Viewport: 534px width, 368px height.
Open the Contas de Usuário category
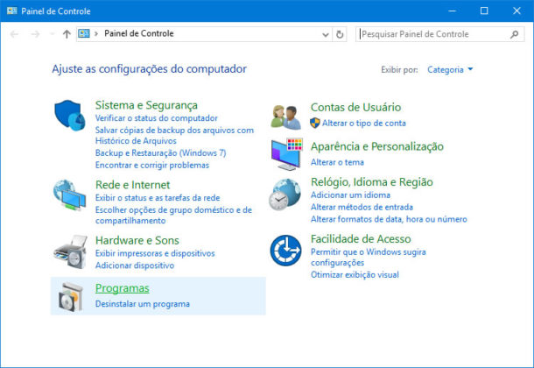coord(355,107)
